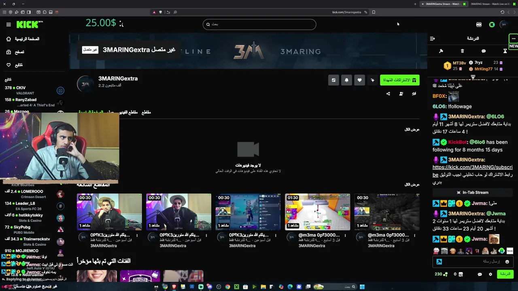Image resolution: width=518 pixels, height=291 pixels.
Task: Open SkyPubg channel in sidebar
Action: point(34,230)
